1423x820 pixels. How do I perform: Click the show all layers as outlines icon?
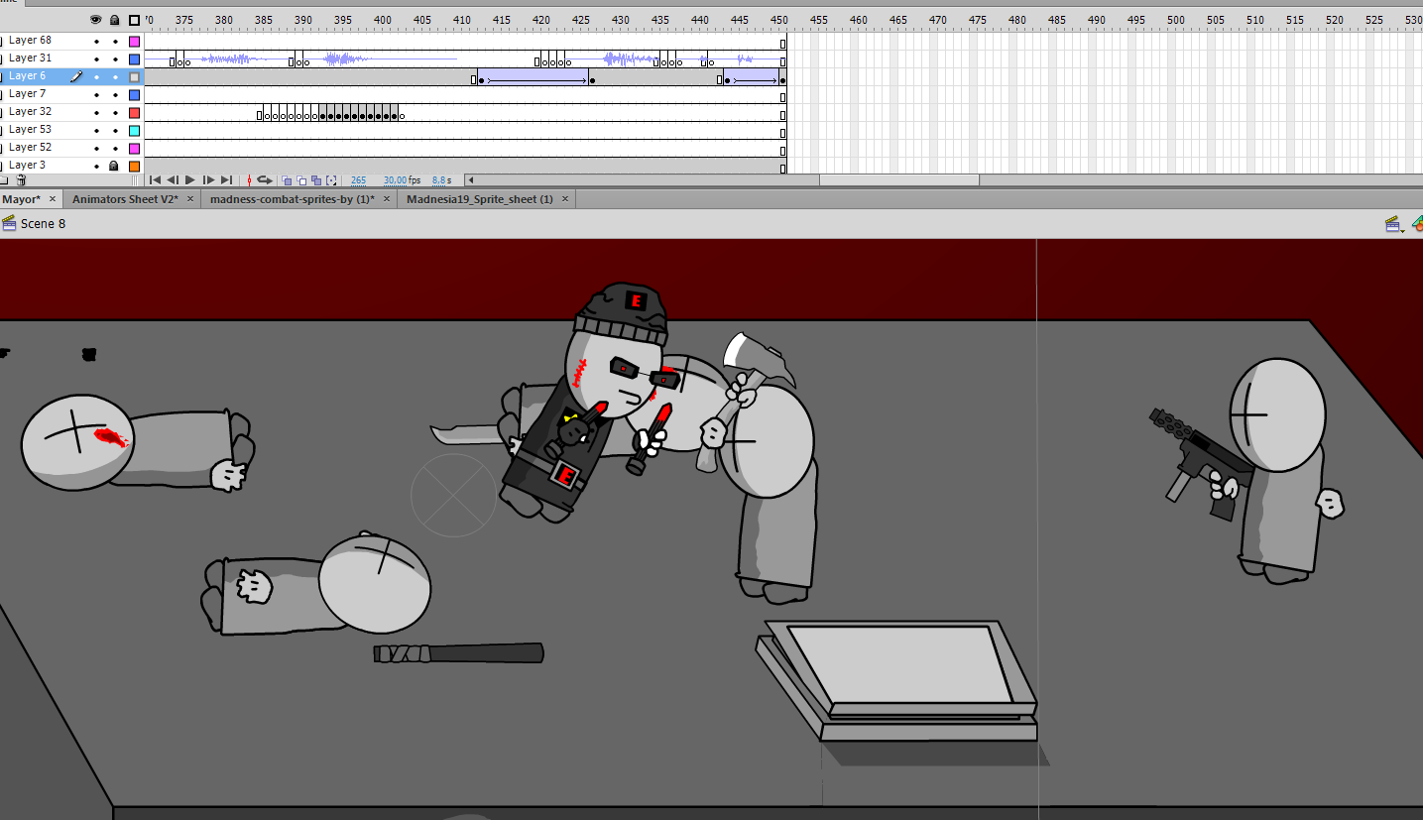[x=134, y=20]
